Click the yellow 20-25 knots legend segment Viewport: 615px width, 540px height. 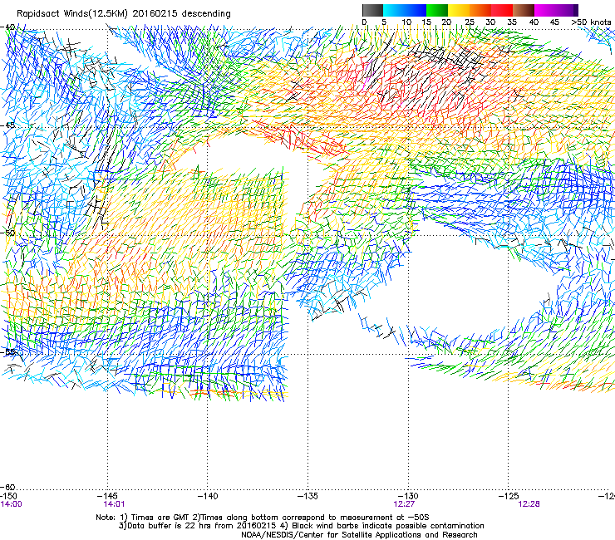[459, 10]
